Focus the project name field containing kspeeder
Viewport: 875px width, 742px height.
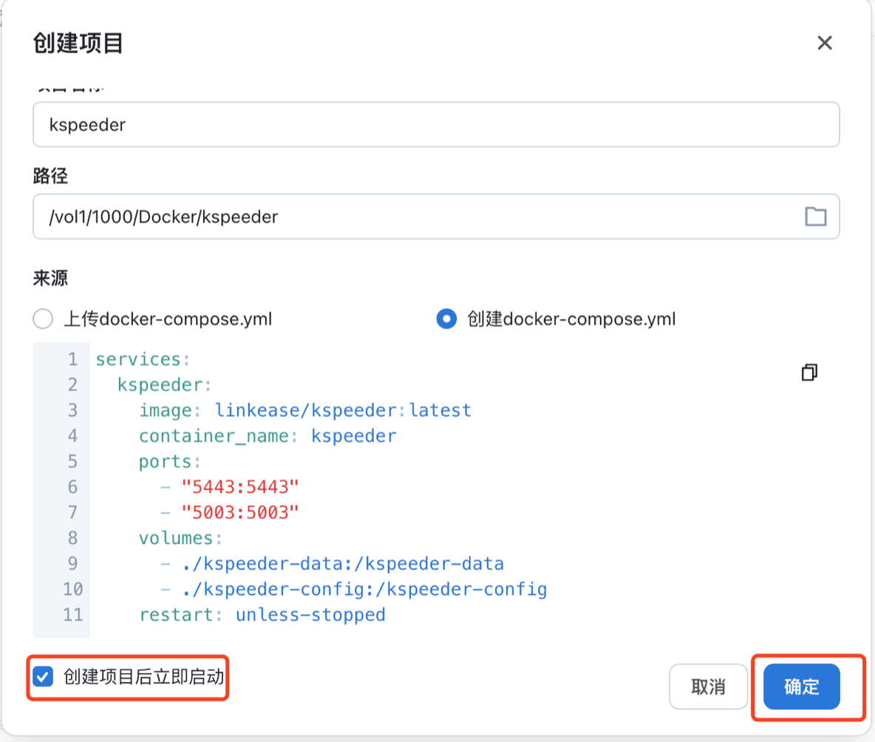point(435,124)
